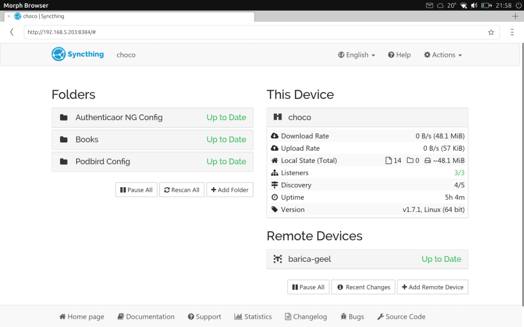Click the 5h 4m uptime value
524x327 pixels.
454,197
